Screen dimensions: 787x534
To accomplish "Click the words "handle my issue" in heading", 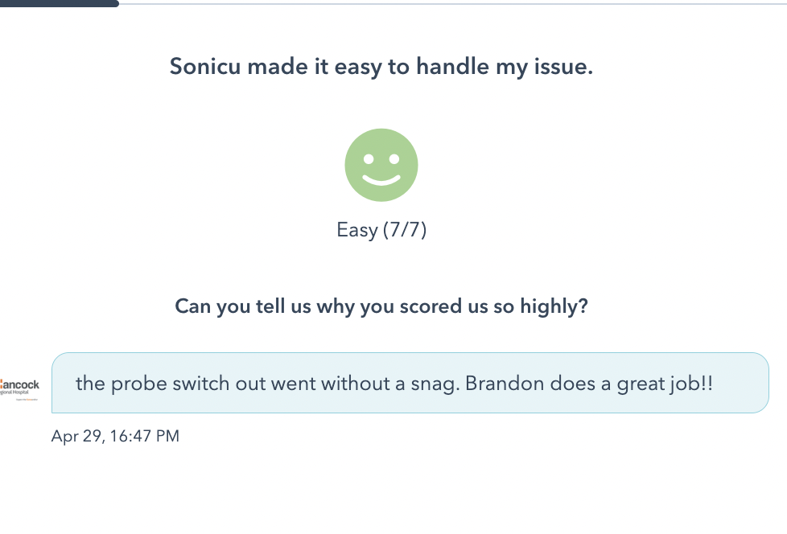I will (x=505, y=66).
